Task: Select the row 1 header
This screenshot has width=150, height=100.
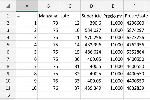Action: [8, 16]
